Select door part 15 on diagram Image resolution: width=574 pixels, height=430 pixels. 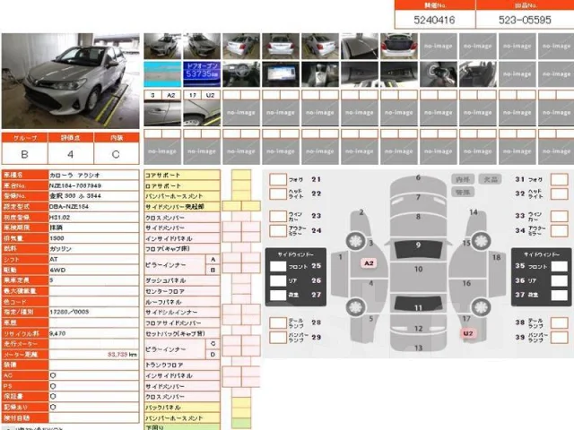(x=466, y=261)
